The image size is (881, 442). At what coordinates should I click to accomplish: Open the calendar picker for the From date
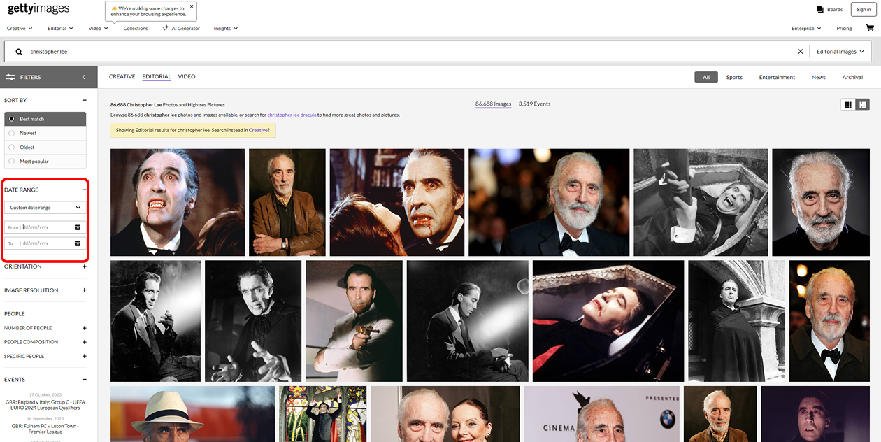coord(76,227)
